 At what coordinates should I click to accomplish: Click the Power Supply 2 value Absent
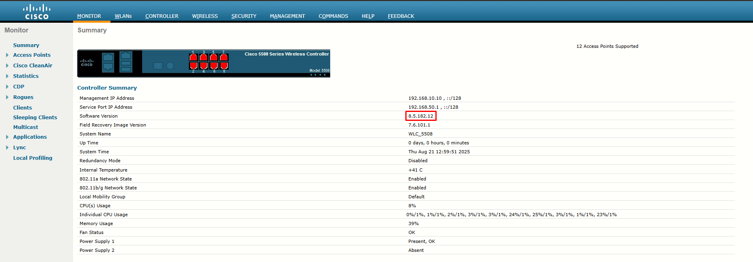[416, 250]
